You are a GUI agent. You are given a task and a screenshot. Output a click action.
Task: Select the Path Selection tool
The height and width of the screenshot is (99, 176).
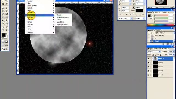(x=3, y=21)
